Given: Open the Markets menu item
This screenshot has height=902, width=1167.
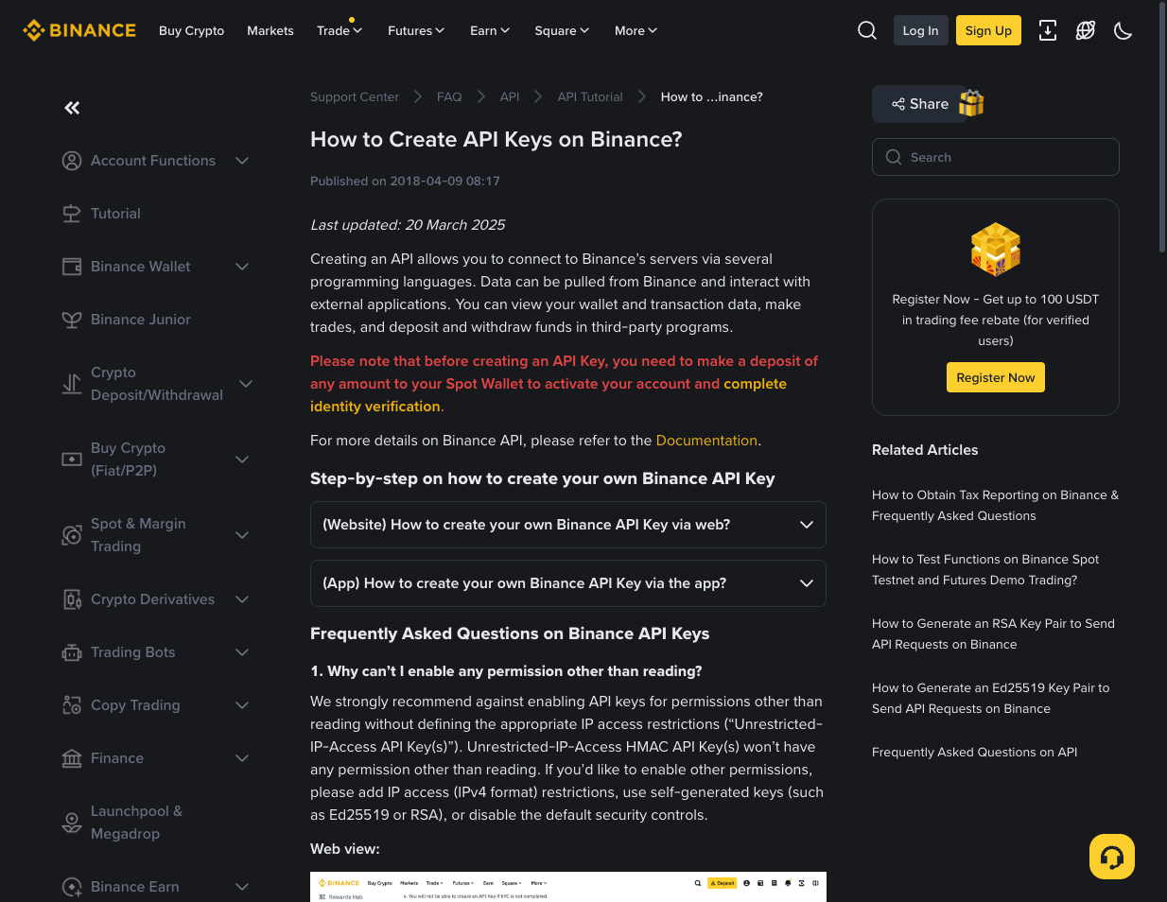Looking at the screenshot, I should click(270, 30).
